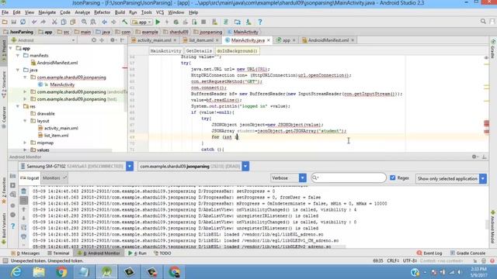Click doInBackground() breadcrumb in editor

pos(237,51)
